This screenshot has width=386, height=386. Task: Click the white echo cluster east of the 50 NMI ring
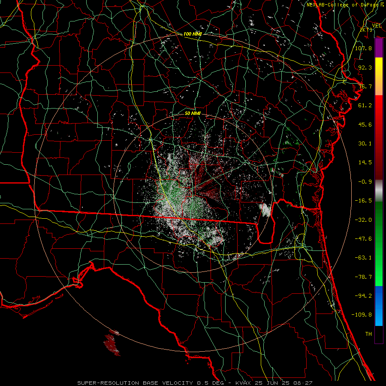tap(265, 209)
